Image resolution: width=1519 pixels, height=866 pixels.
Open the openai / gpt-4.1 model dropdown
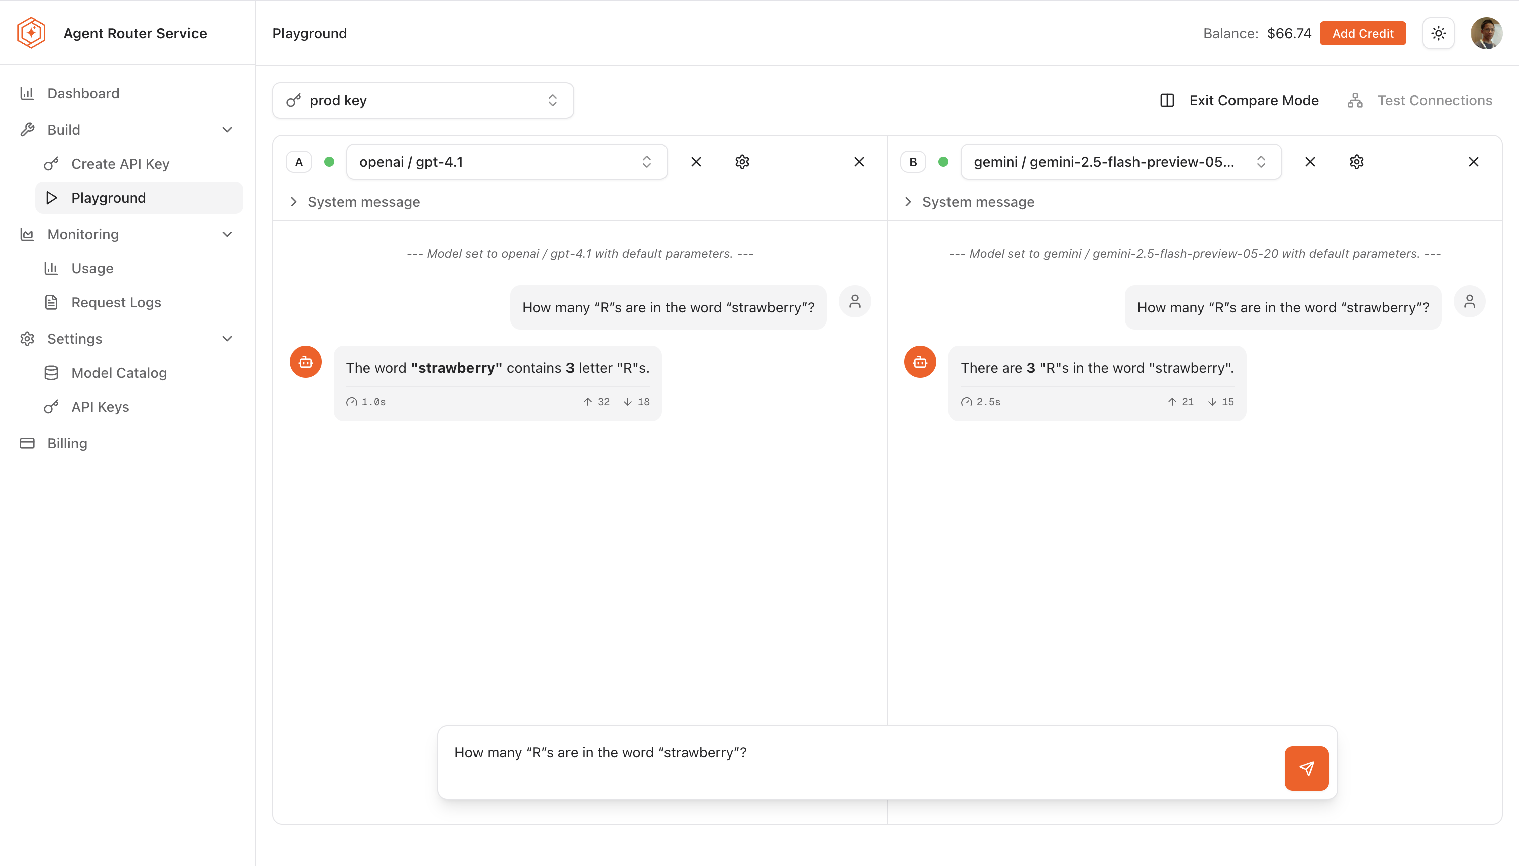(x=506, y=162)
